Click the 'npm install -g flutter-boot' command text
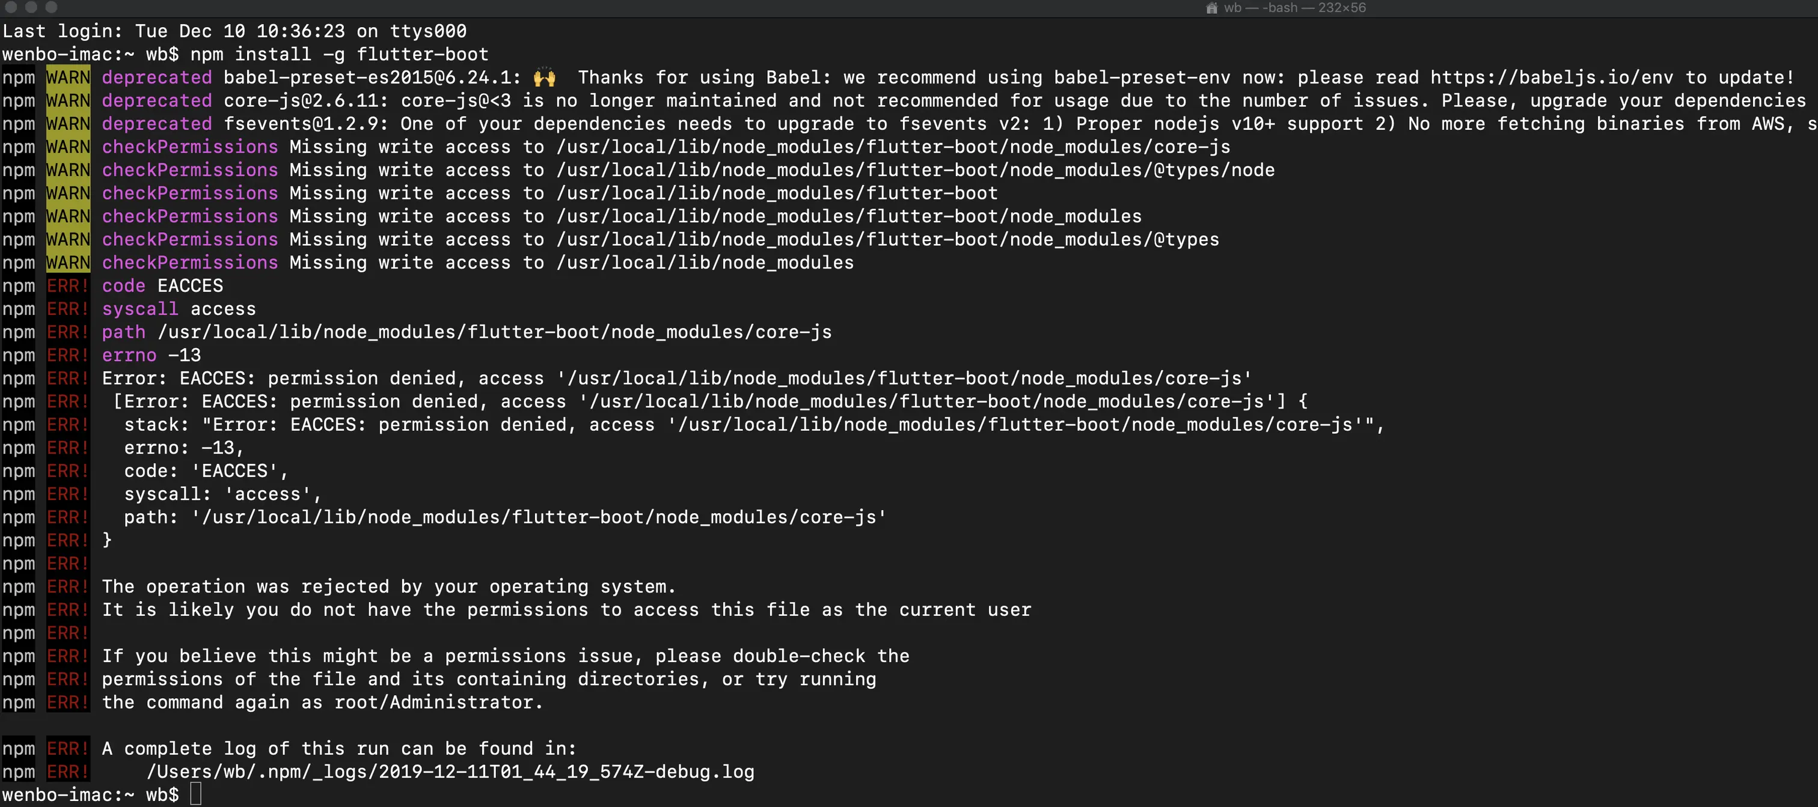Viewport: 1818px width, 807px height. click(338, 54)
